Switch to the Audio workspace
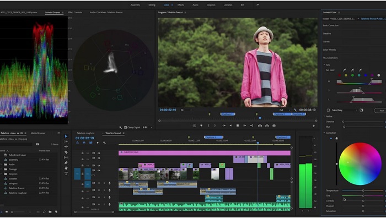Screen dimensions: 386x218 click(x=195, y=5)
